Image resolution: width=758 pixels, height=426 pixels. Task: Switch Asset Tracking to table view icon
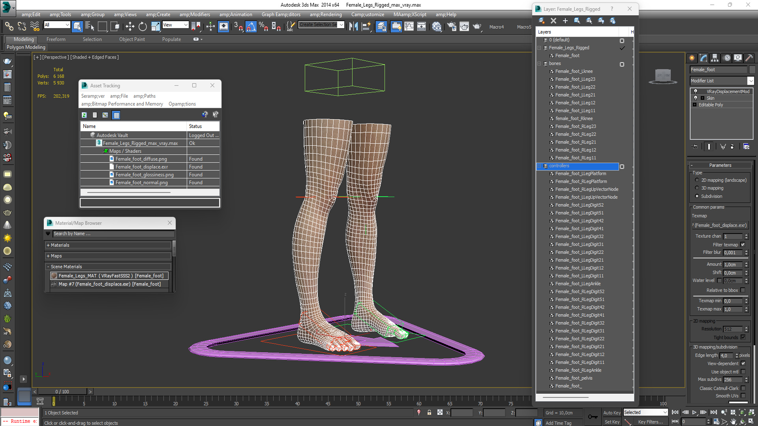point(116,115)
